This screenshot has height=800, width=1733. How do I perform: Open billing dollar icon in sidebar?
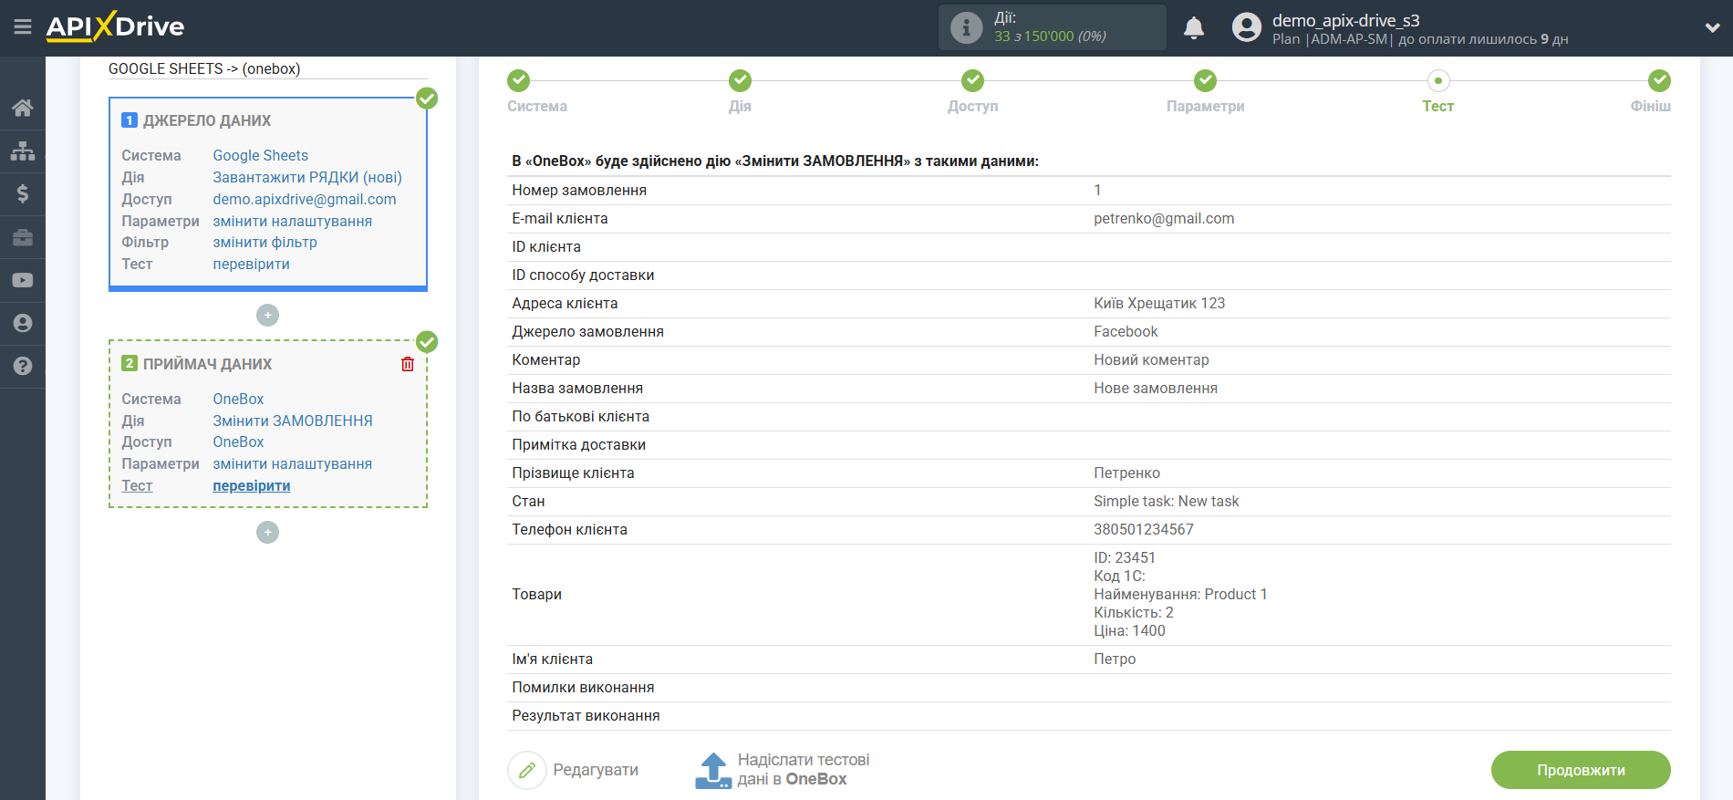23,193
